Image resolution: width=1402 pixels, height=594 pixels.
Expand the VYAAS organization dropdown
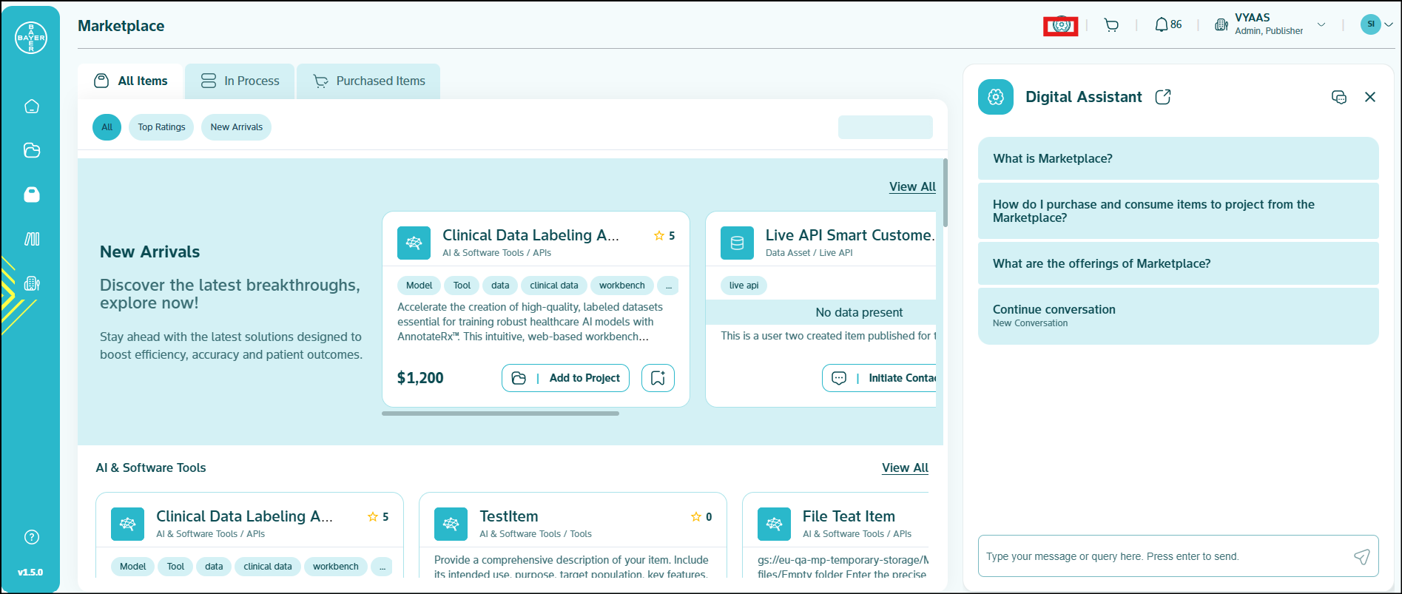1321,25
